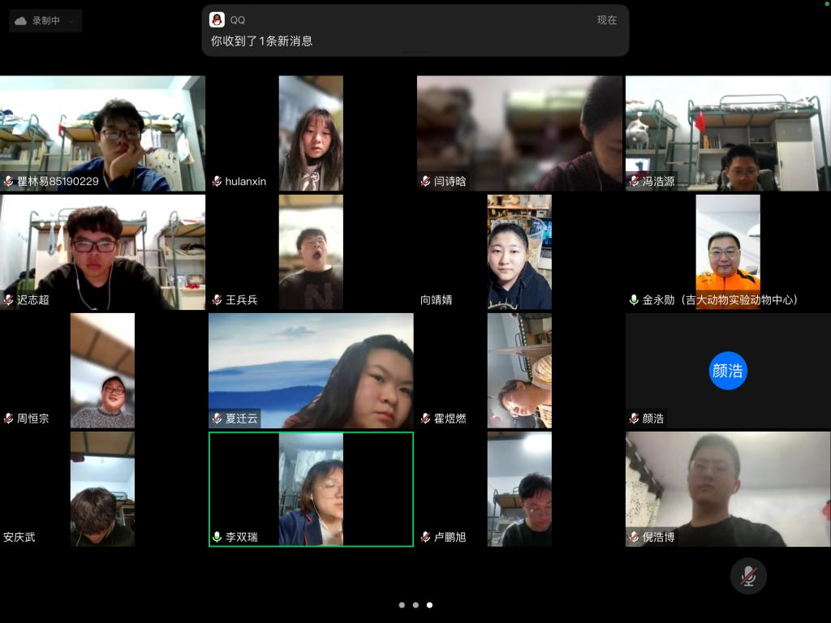Click muted mic icon beside 王兵兵
Screen dimensions: 831x623
(217, 300)
